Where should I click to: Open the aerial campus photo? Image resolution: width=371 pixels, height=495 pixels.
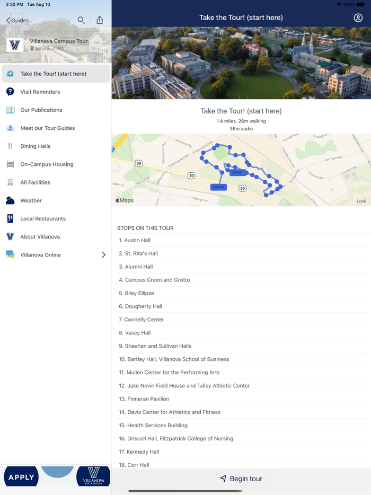241,63
